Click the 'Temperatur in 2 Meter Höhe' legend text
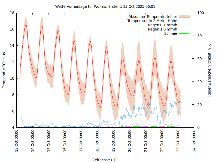The height and width of the screenshot is (163, 218). point(152,21)
